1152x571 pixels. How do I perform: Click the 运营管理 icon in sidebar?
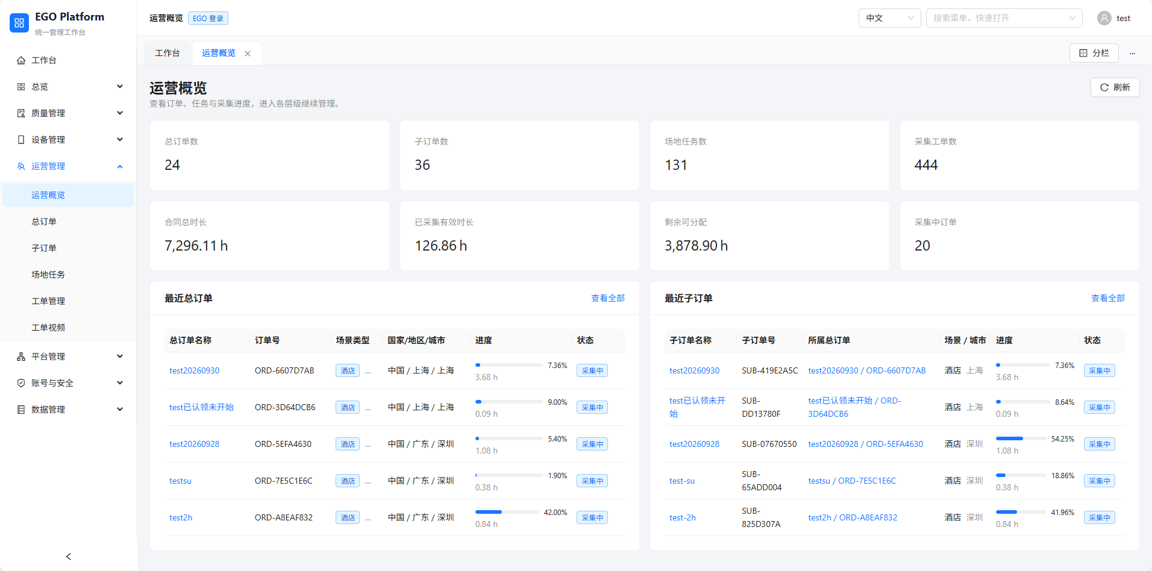tap(21, 166)
